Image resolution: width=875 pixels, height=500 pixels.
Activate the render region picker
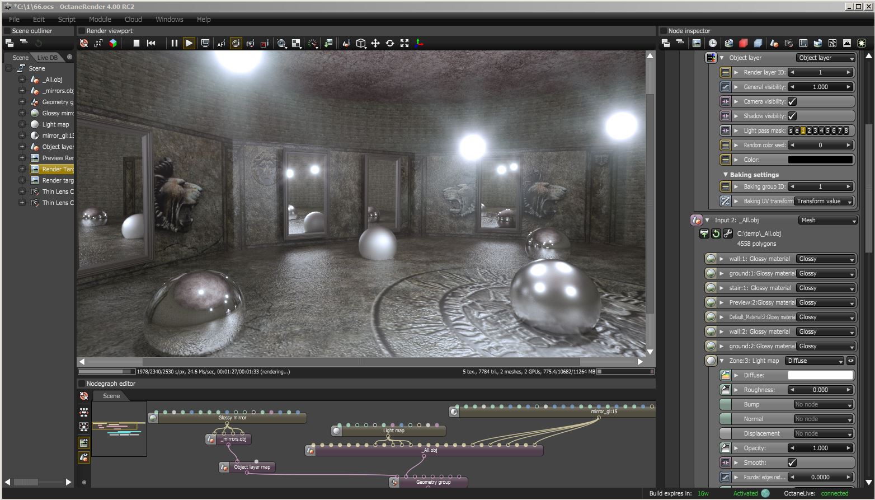(x=265, y=43)
